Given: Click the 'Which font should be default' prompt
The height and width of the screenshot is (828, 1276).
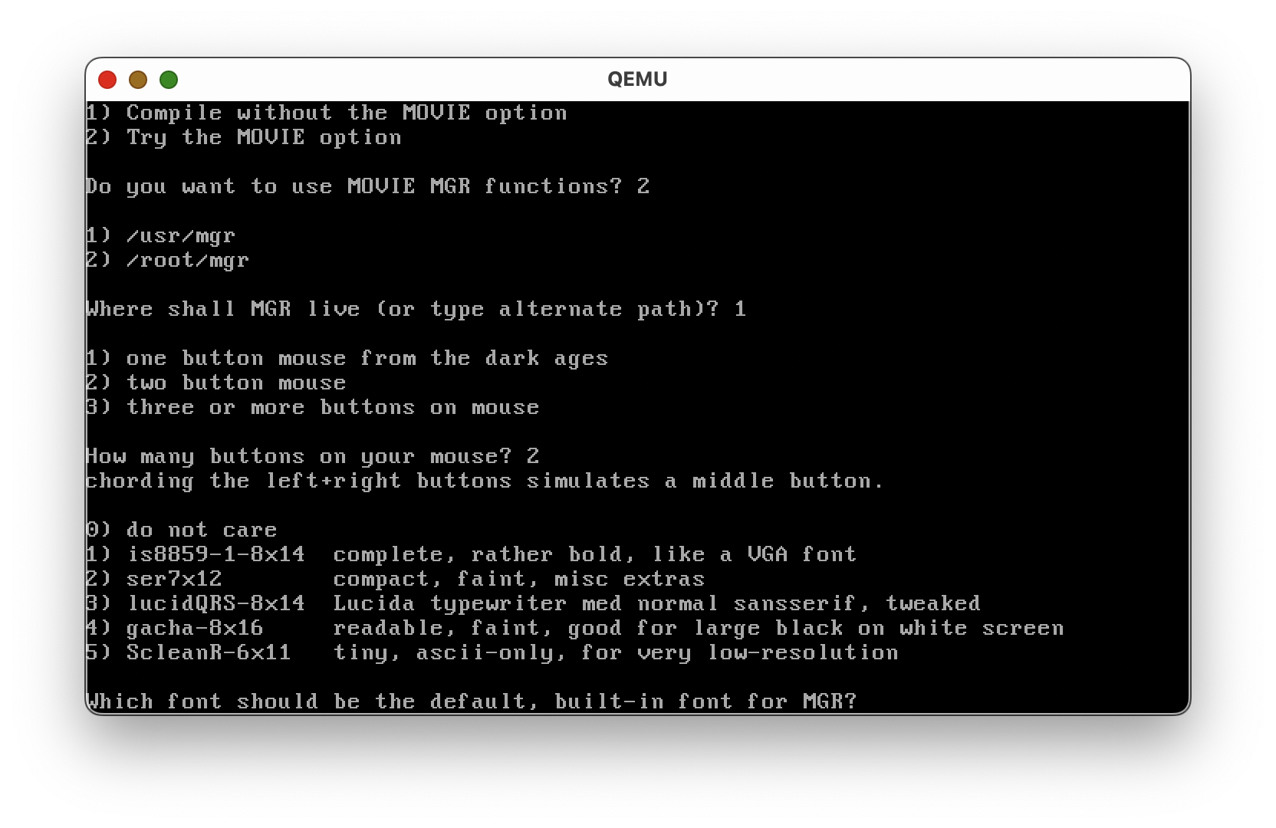Looking at the screenshot, I should 471,701.
